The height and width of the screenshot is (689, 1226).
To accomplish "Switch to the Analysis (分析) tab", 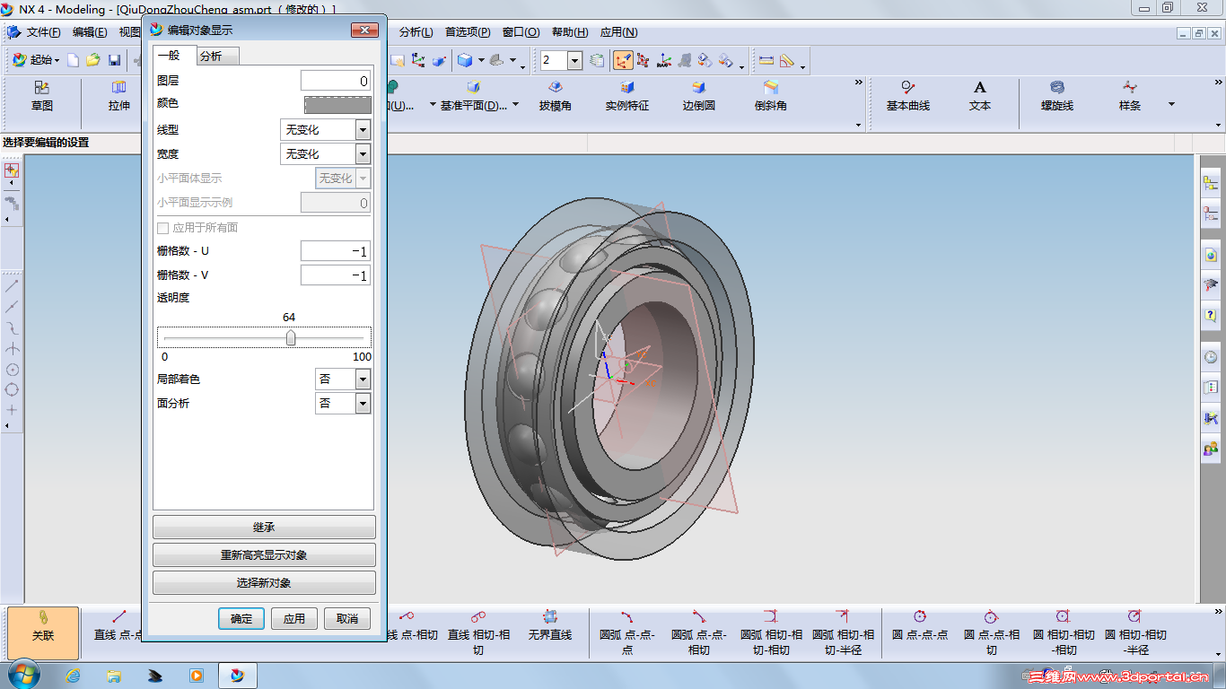I will (212, 56).
